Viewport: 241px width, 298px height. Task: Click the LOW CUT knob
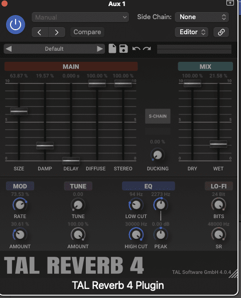[136, 205]
